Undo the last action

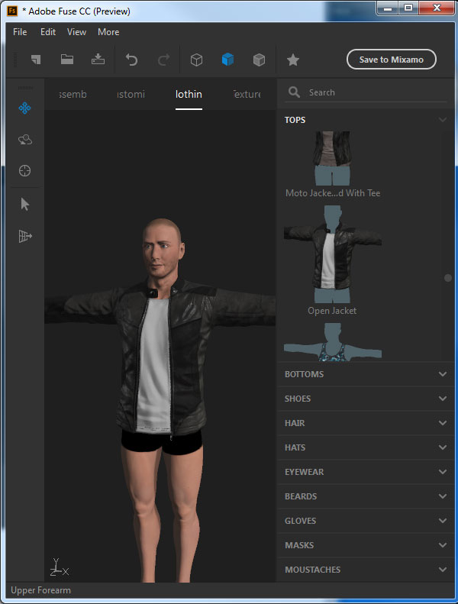[131, 60]
